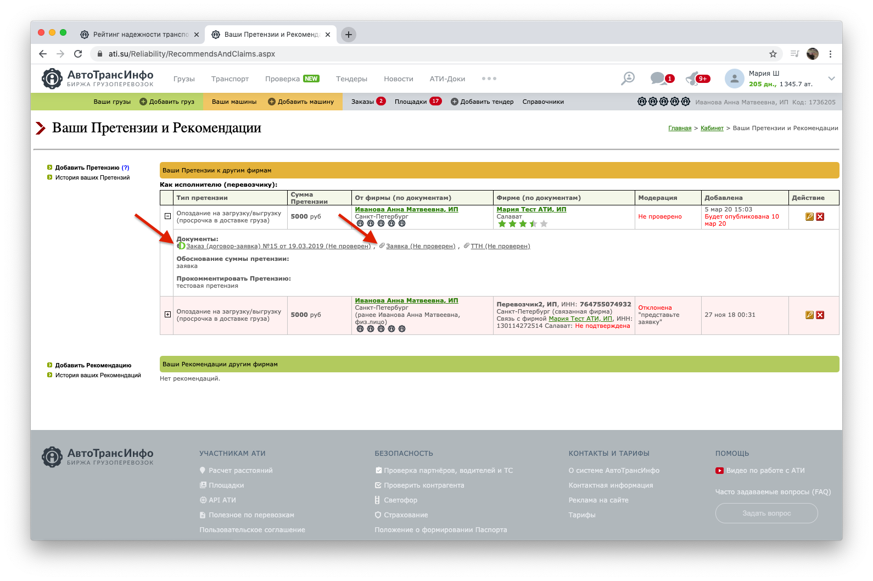Click Добавить Претензию in sidebar
873x581 pixels.
[87, 168]
